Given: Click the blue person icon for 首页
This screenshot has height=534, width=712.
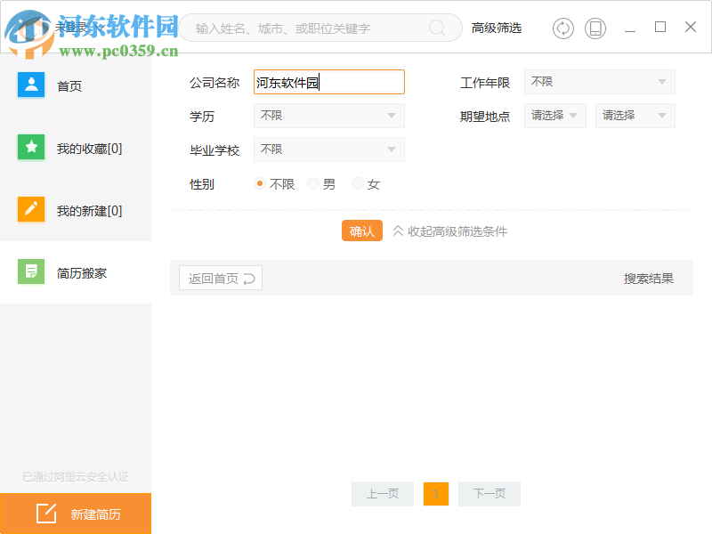Looking at the screenshot, I should click(31, 85).
